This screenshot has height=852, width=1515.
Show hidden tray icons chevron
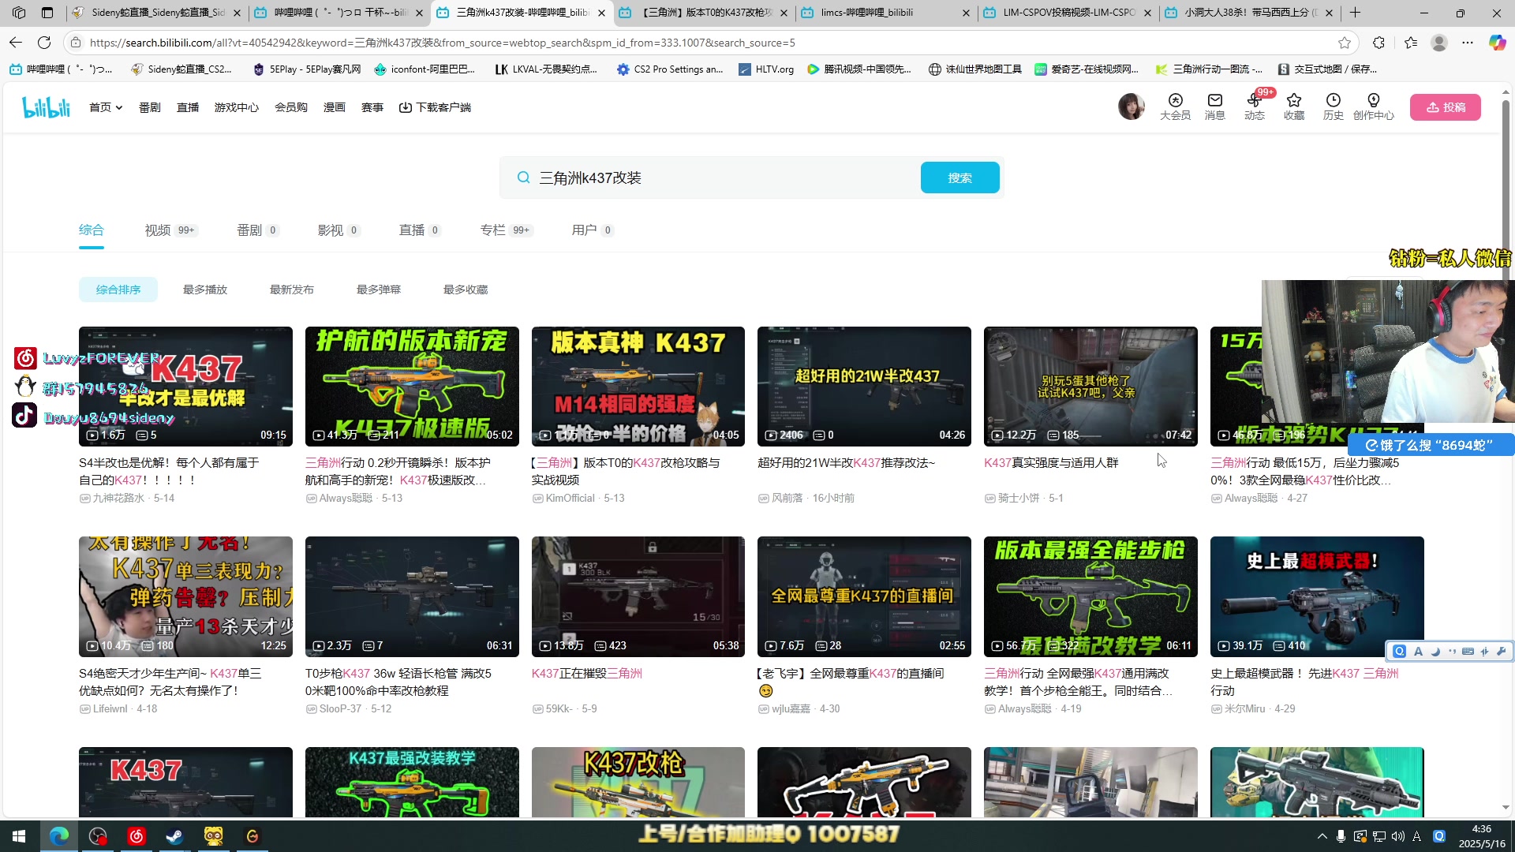click(1322, 836)
